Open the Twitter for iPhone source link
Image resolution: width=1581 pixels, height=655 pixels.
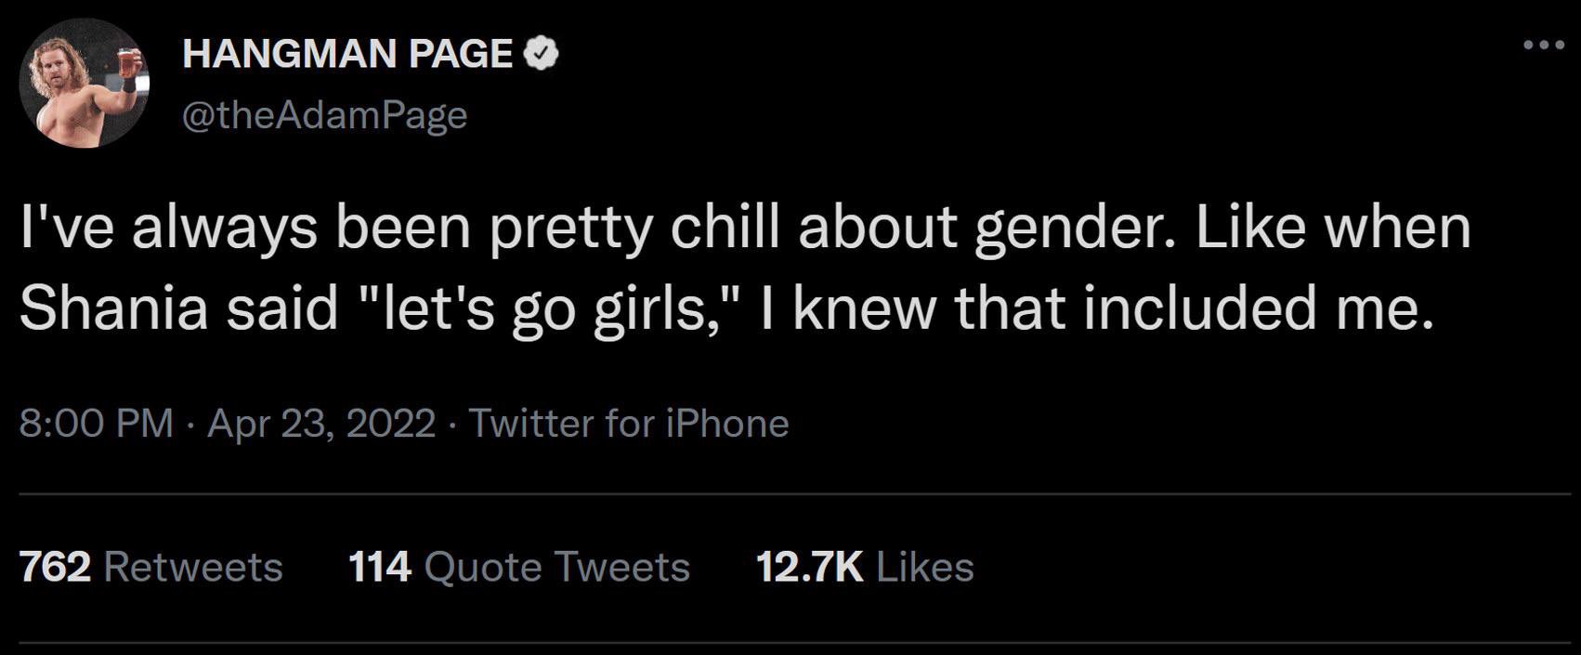click(x=629, y=424)
